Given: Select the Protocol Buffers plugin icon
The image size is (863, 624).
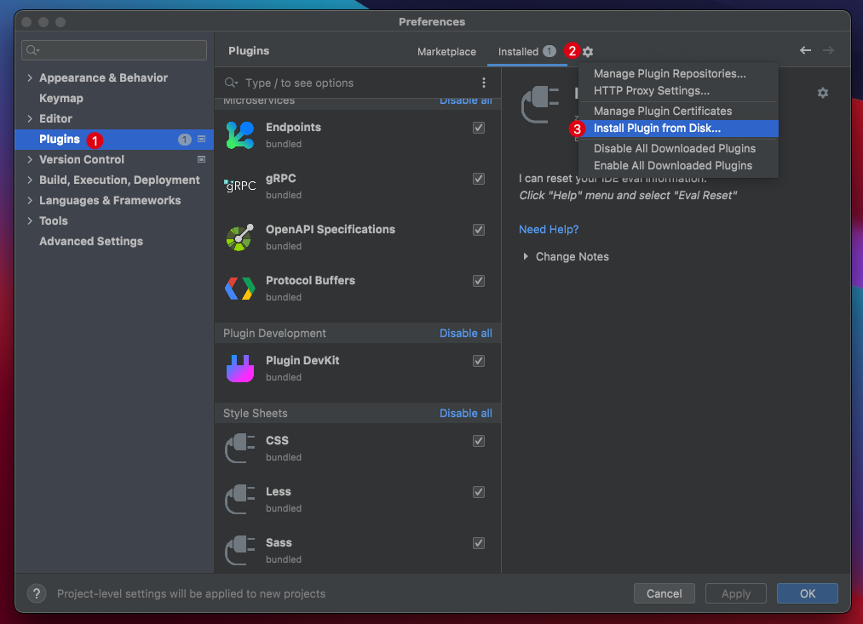Looking at the screenshot, I should pyautogui.click(x=240, y=289).
